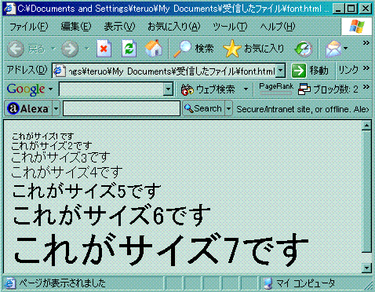This screenshot has width=375, height=292.
Task: Click the マイ コンピュータ zone icon
Action: [268, 283]
